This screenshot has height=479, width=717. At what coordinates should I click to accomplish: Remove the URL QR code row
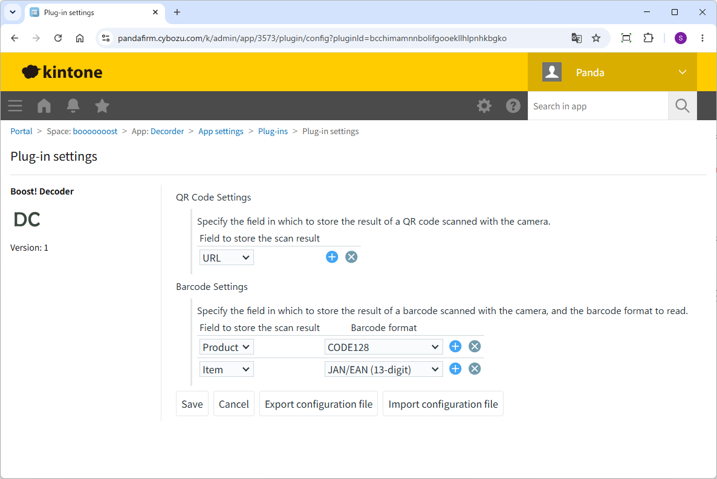coord(351,257)
